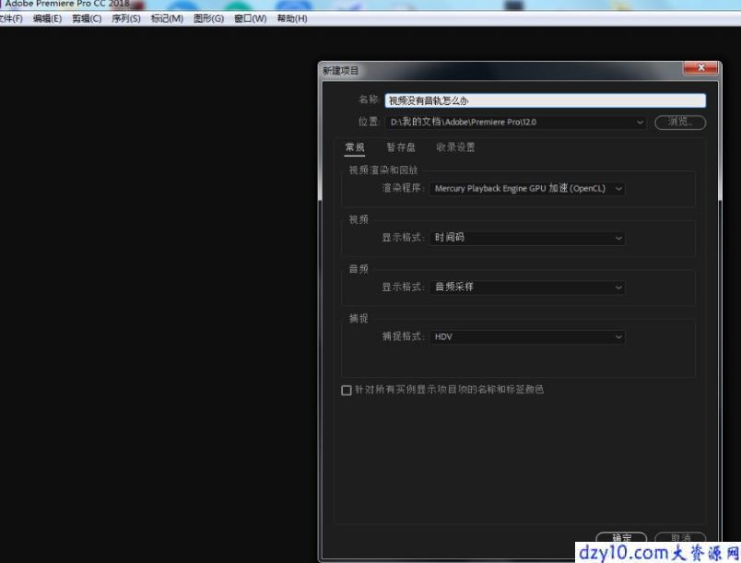This screenshot has width=741, height=563.
Task: Open the 剪辑(C) menu
Action: click(x=87, y=18)
